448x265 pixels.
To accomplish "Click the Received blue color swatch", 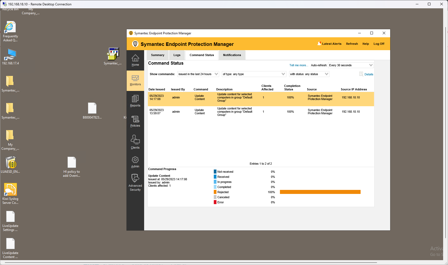I will (215, 177).
